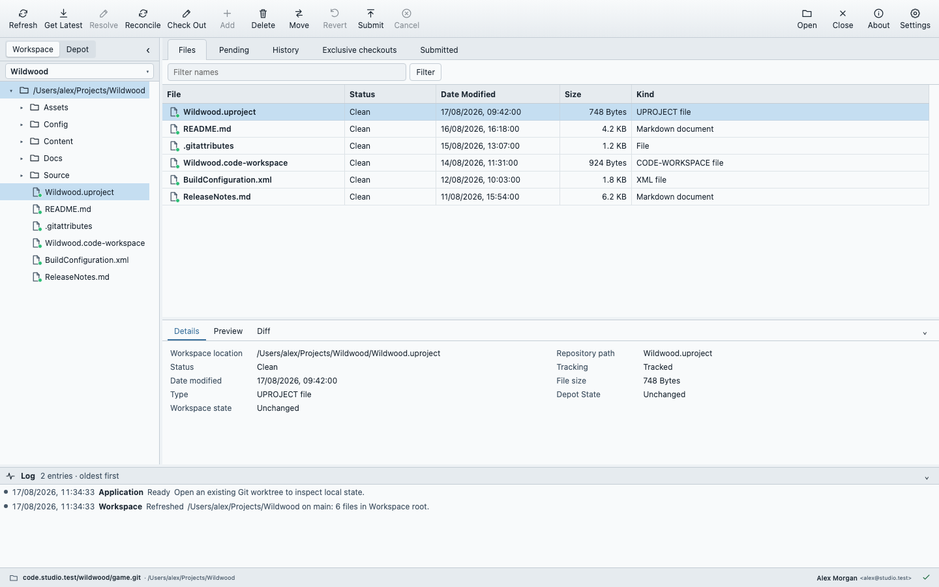
Task: Click the Cancel toolbar icon
Action: coord(406,13)
